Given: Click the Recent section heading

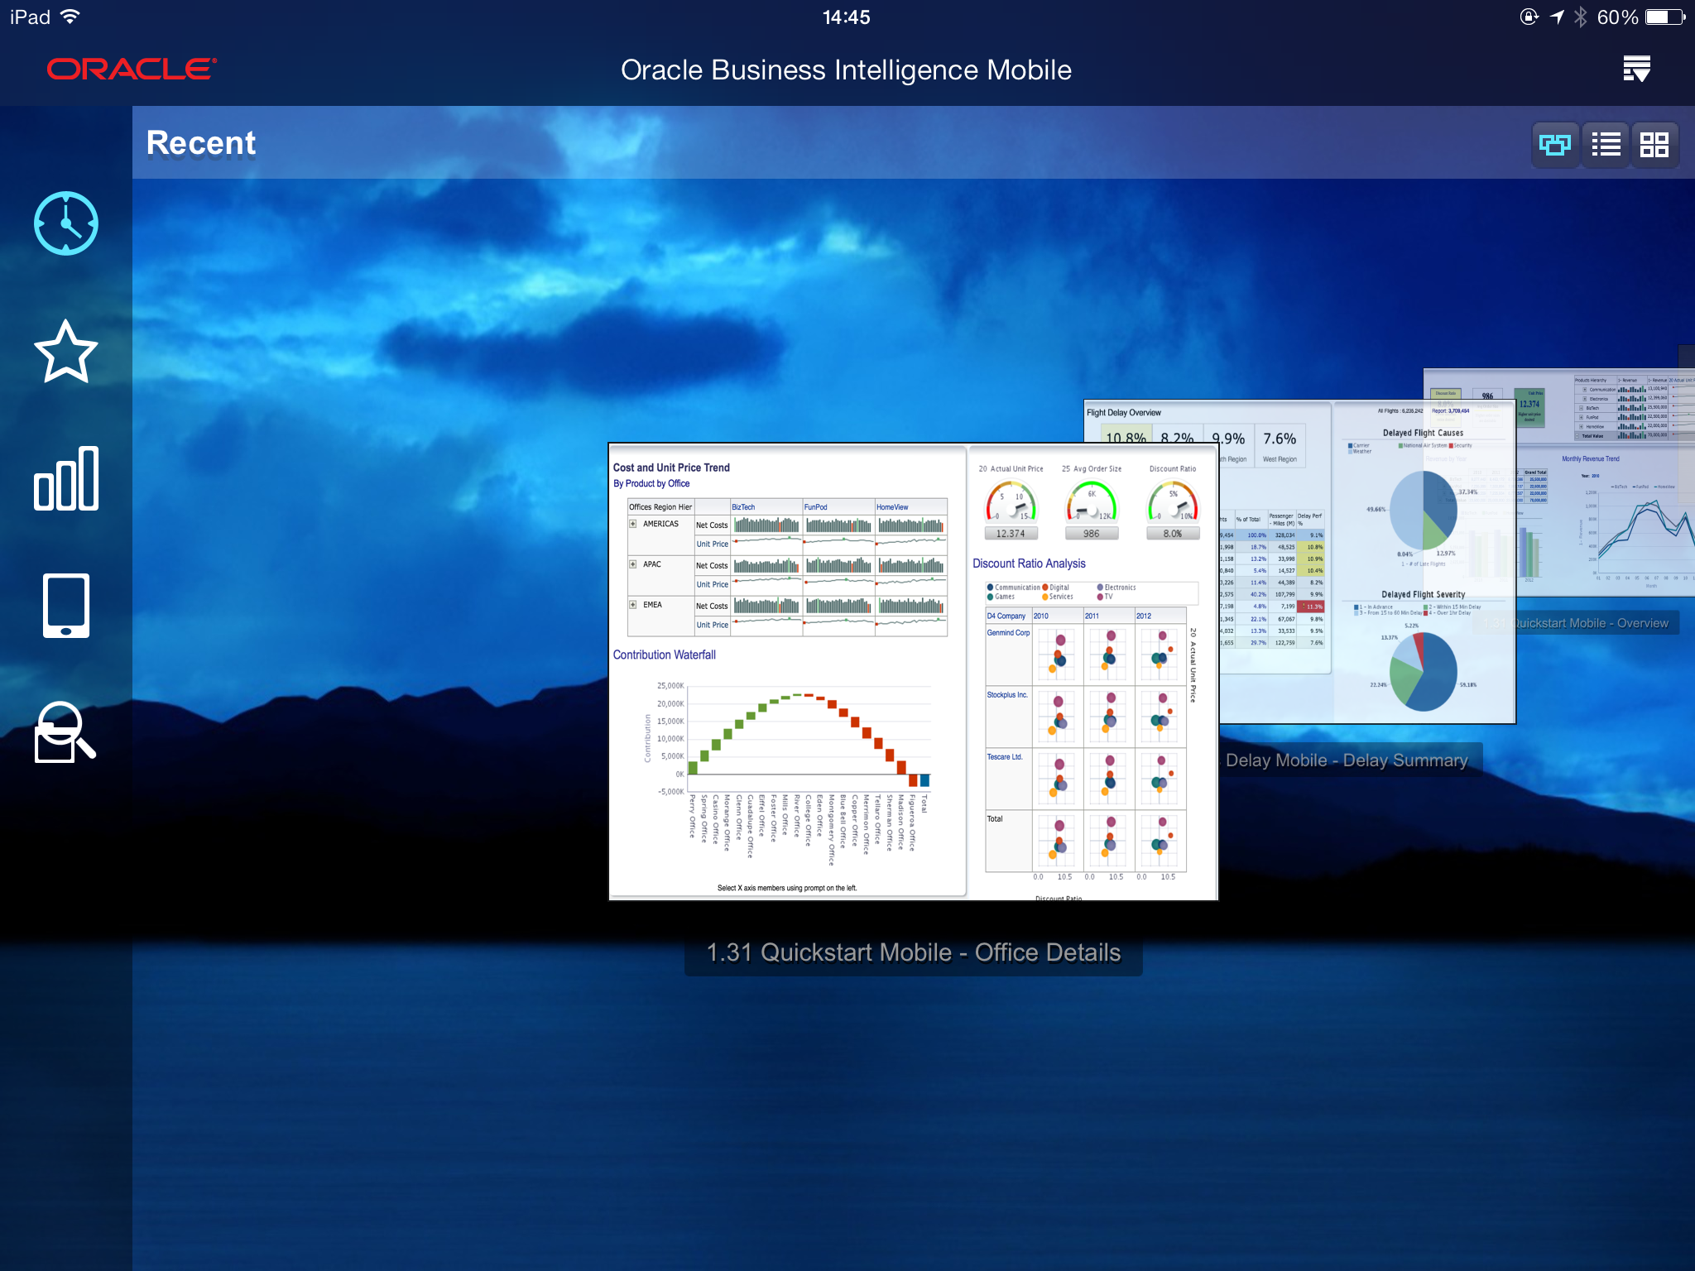Looking at the screenshot, I should [x=201, y=142].
